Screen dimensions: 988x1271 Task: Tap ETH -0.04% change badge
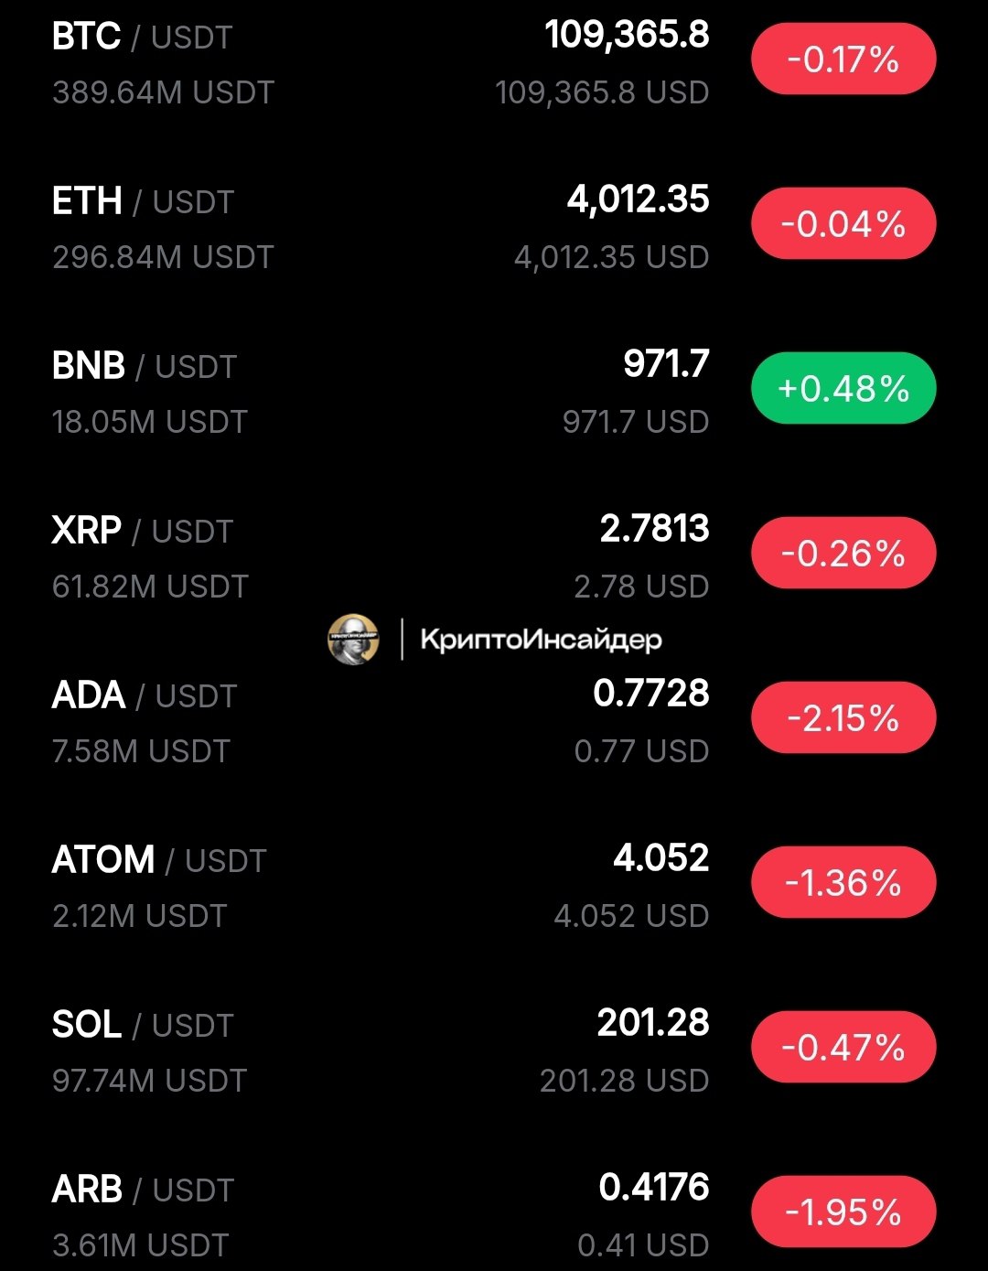click(x=843, y=224)
